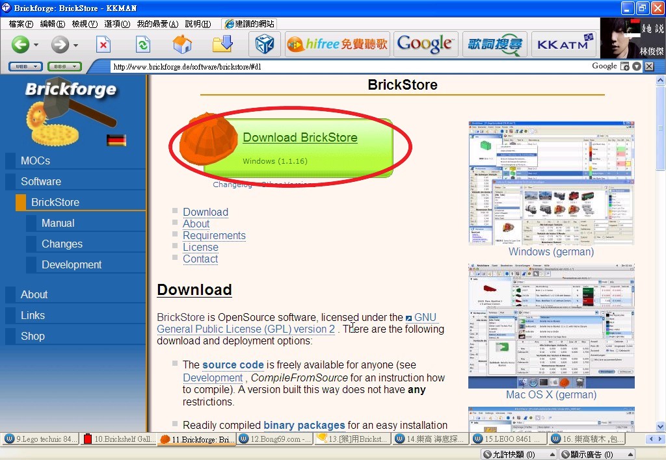Click the orange Lego helmet download icon

pos(208,139)
